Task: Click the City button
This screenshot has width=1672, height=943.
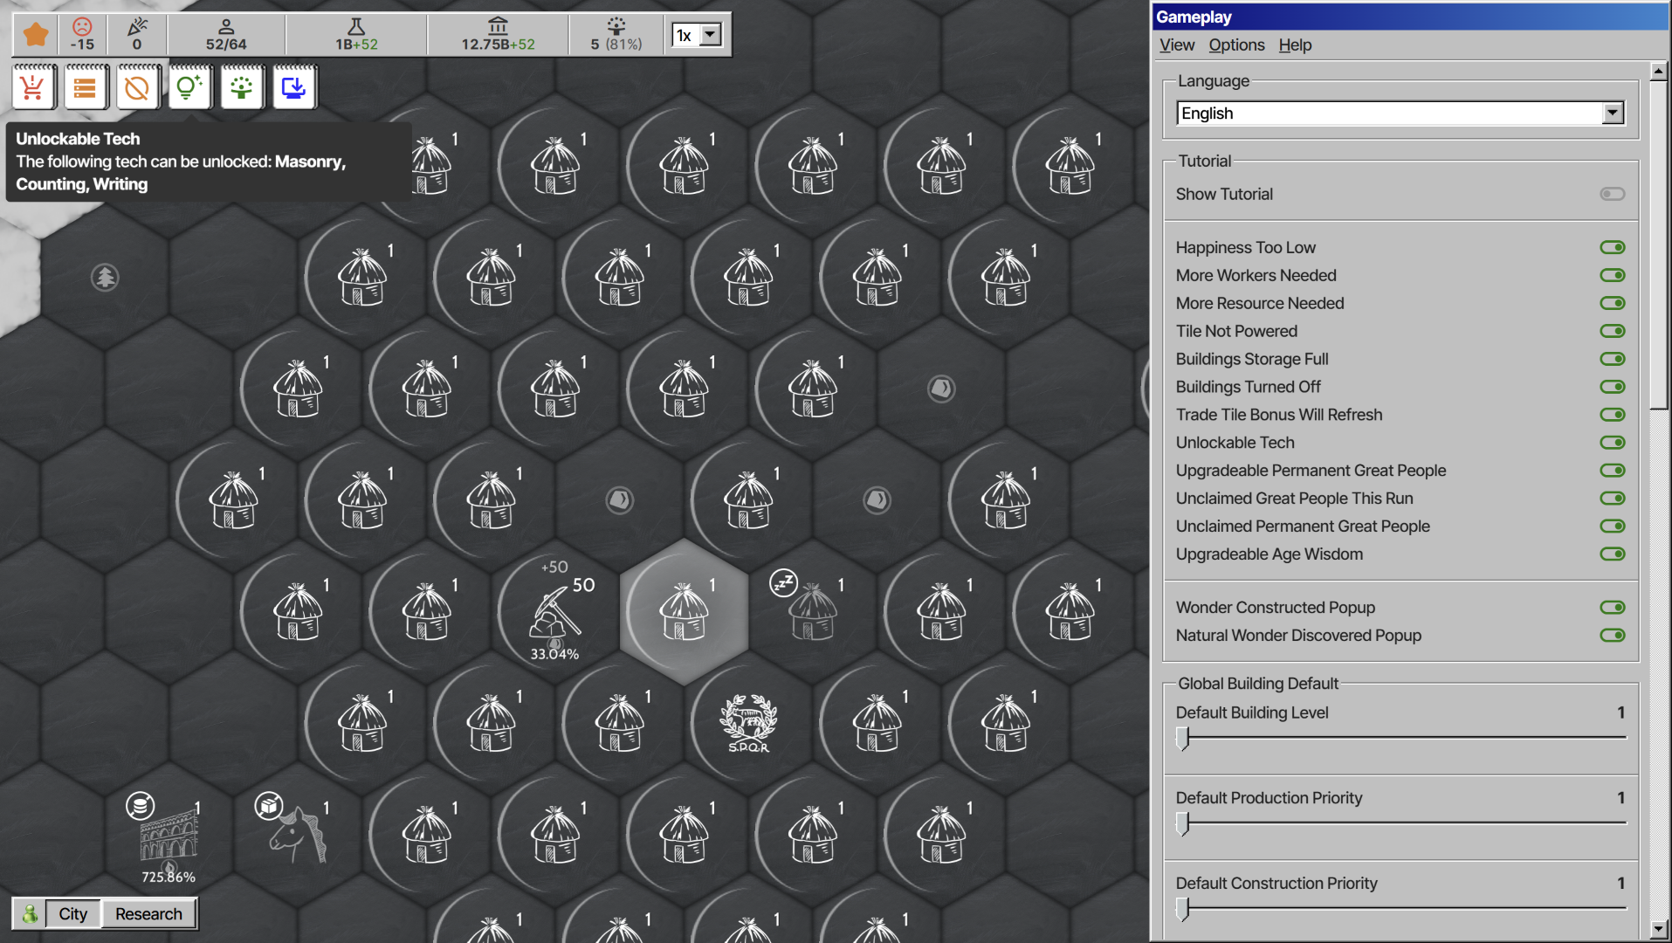Action: tap(72, 913)
